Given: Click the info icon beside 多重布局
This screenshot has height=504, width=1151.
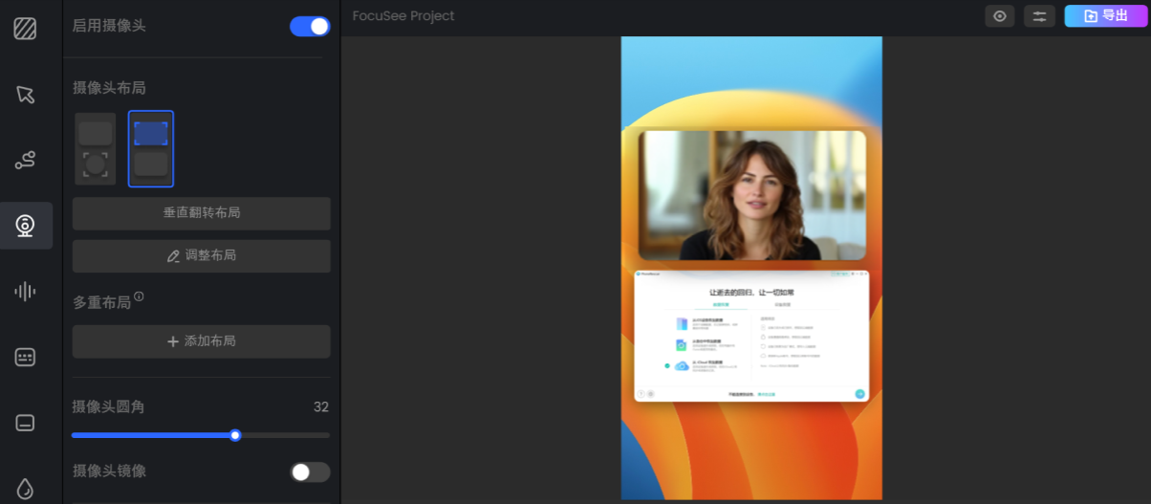Looking at the screenshot, I should tap(139, 297).
